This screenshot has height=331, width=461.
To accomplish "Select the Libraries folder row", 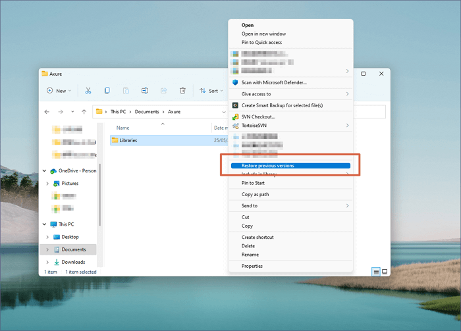I will pos(169,140).
